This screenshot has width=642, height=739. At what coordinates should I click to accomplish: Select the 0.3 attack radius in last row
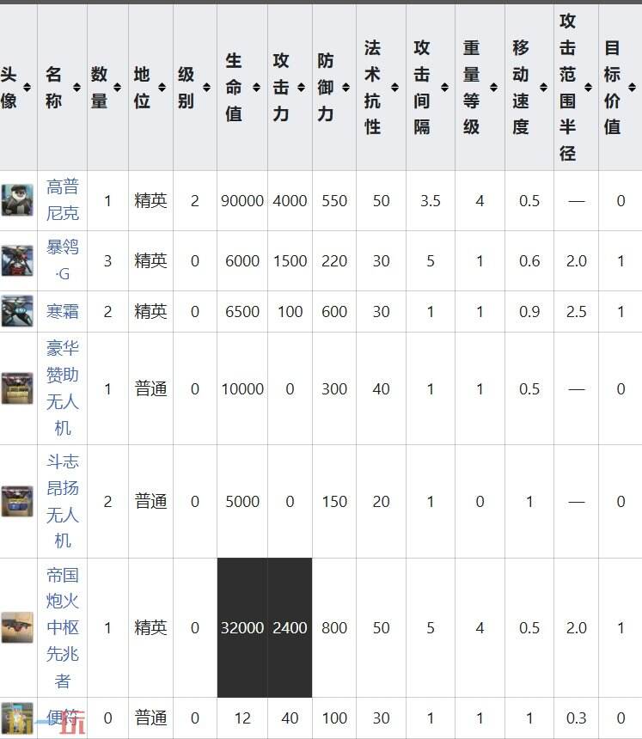click(577, 718)
